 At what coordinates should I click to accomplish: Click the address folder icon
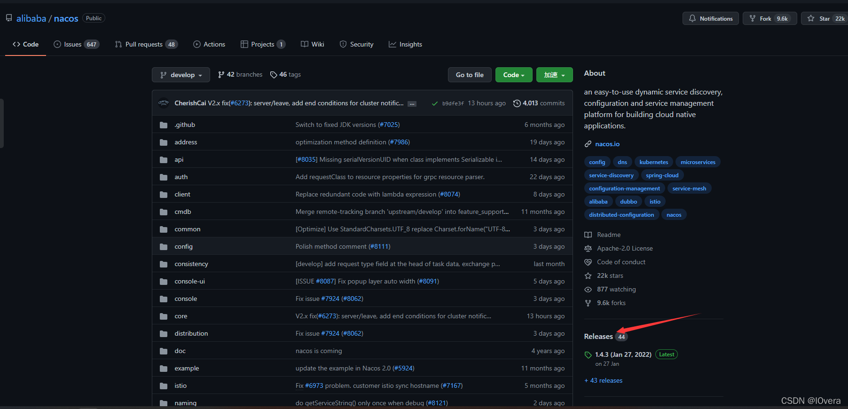164,142
